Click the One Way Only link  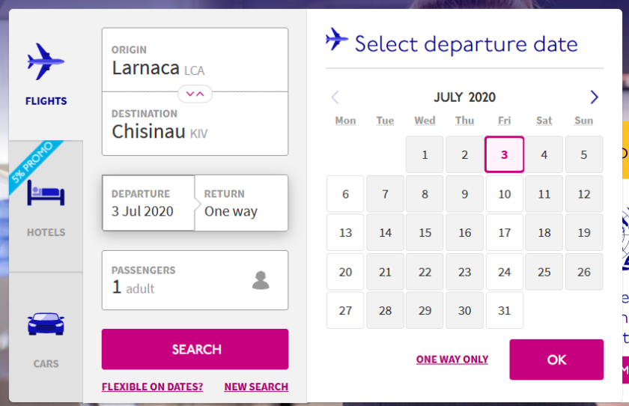click(x=452, y=360)
